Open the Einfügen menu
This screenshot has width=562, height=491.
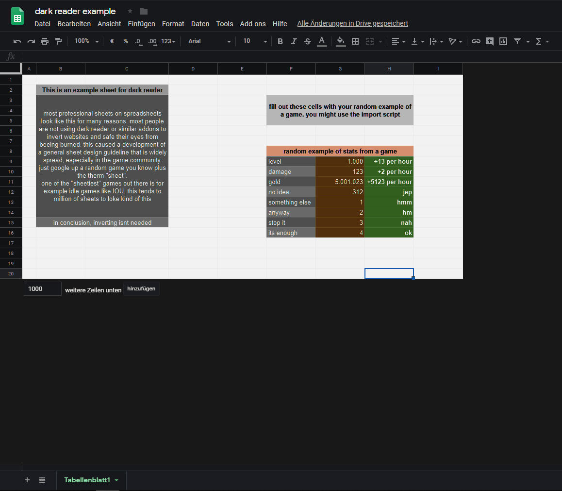[x=141, y=23]
